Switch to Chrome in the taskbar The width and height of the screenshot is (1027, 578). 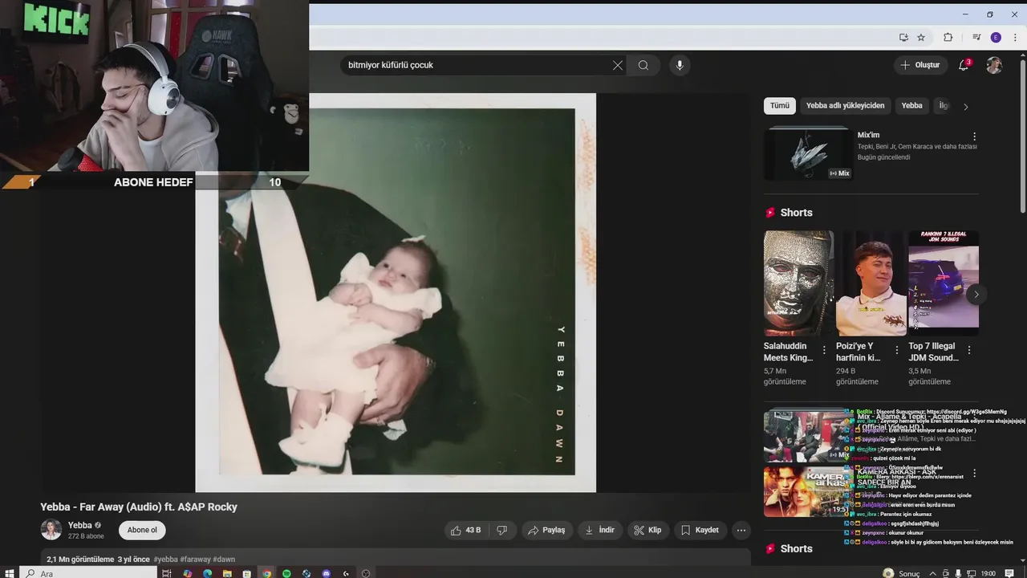coord(267,573)
